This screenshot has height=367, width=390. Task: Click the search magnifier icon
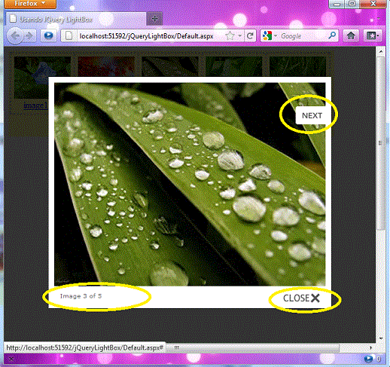coord(332,35)
